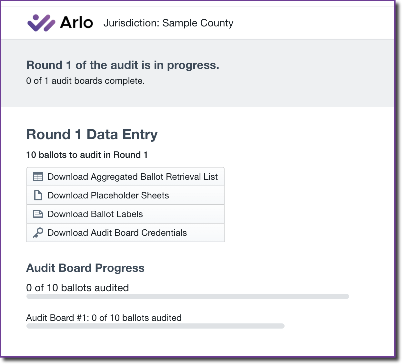Download Audit Board Credentials
Screen dimensions: 402x364
(126, 233)
